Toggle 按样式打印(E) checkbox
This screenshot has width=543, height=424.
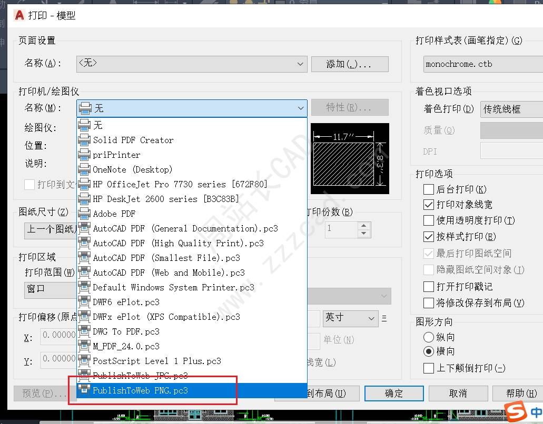pyautogui.click(x=428, y=237)
